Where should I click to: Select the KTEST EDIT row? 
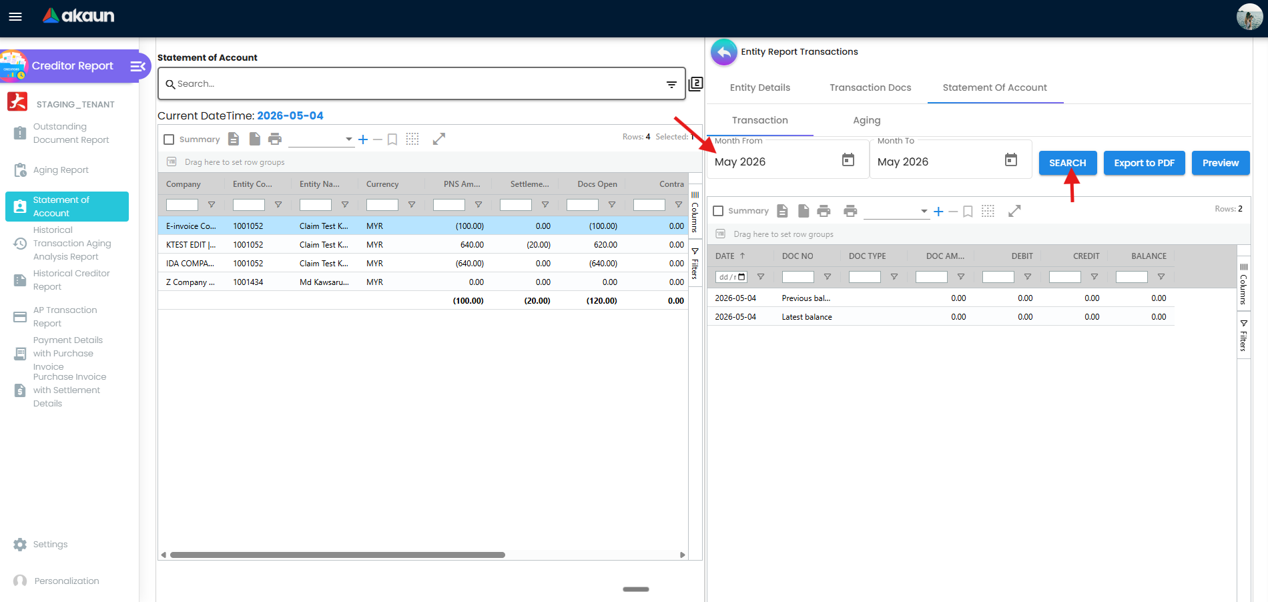pyautogui.click(x=423, y=245)
